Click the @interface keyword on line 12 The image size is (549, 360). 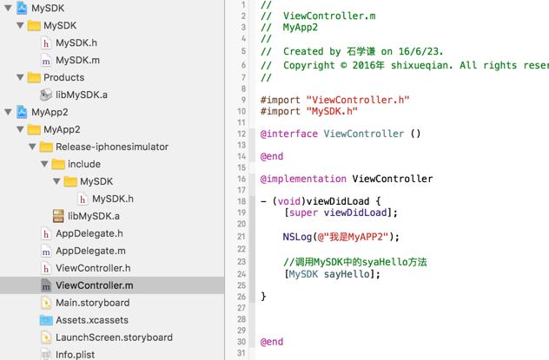tap(289, 134)
